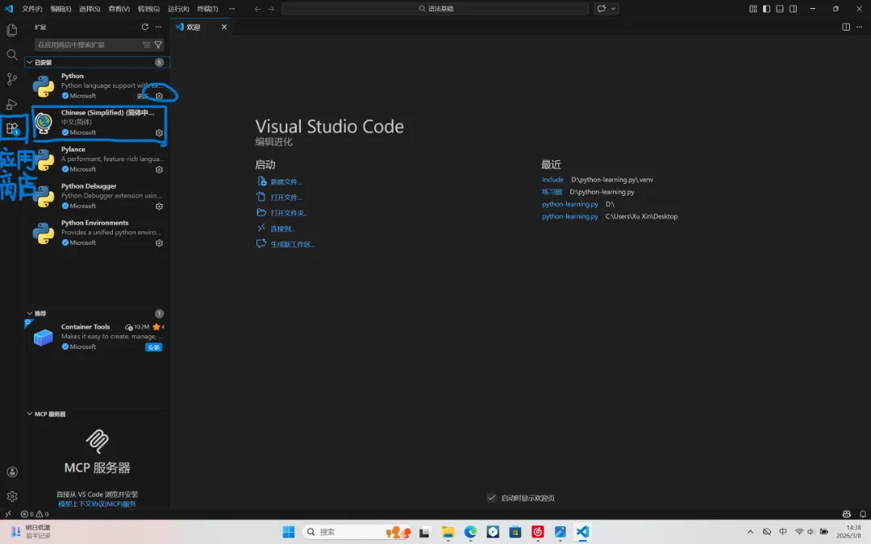
Task: Open the MCP servers link in the MCP panel
Action: click(98, 504)
